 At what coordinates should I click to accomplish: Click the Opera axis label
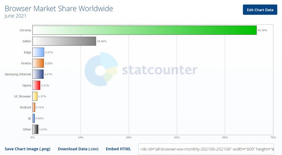pyautogui.click(x=27, y=85)
